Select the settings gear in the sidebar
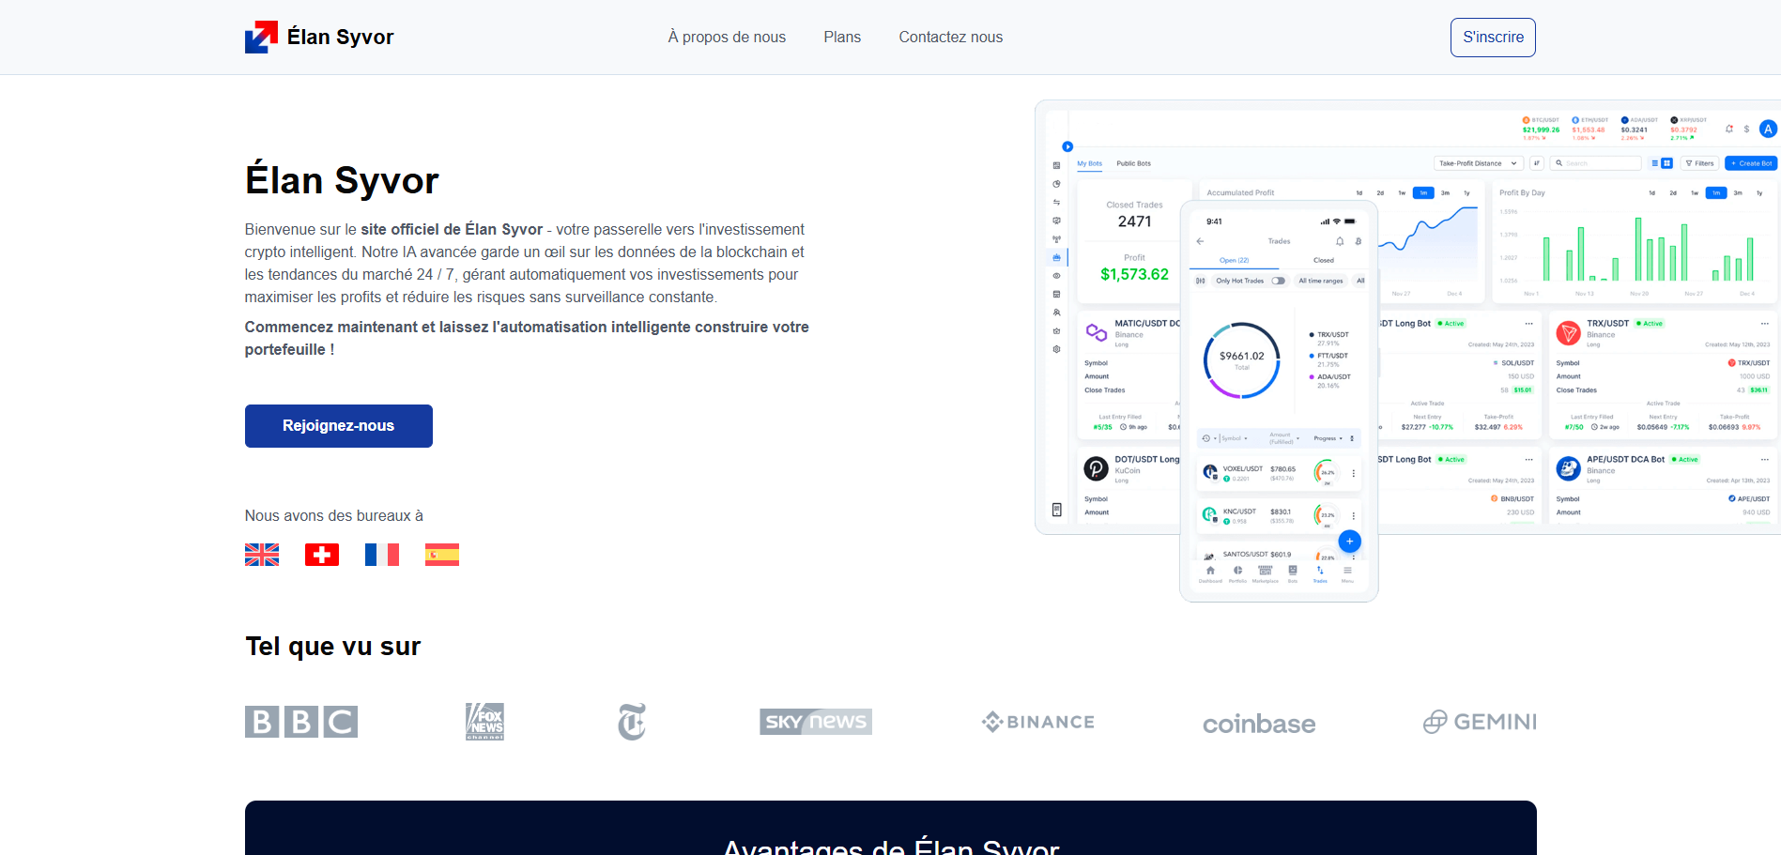Image resolution: width=1781 pixels, height=855 pixels. (1055, 347)
